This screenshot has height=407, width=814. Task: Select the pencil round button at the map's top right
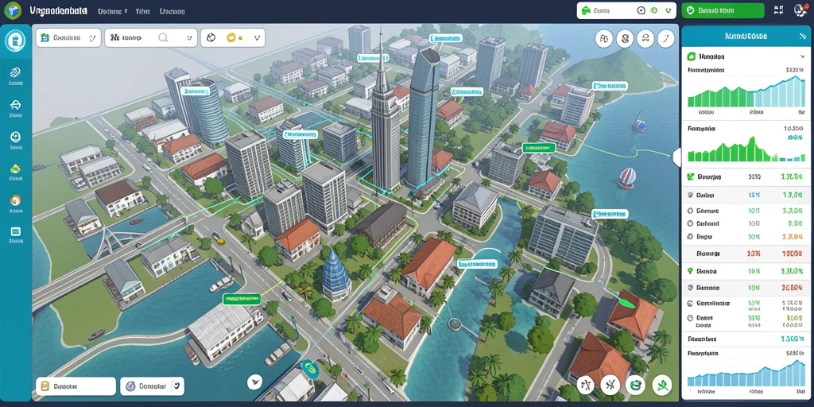pos(665,38)
